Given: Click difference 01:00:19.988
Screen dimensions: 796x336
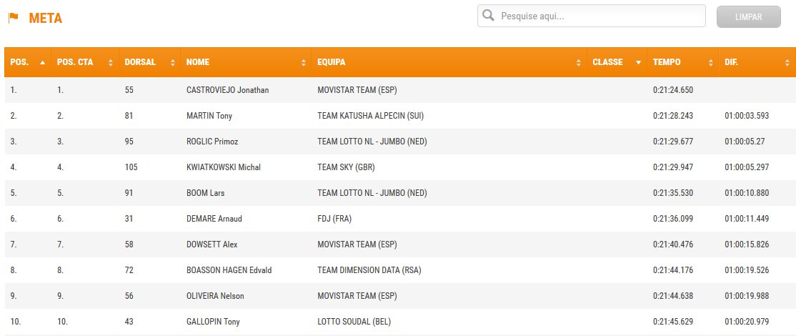Looking at the screenshot, I should [747, 296].
